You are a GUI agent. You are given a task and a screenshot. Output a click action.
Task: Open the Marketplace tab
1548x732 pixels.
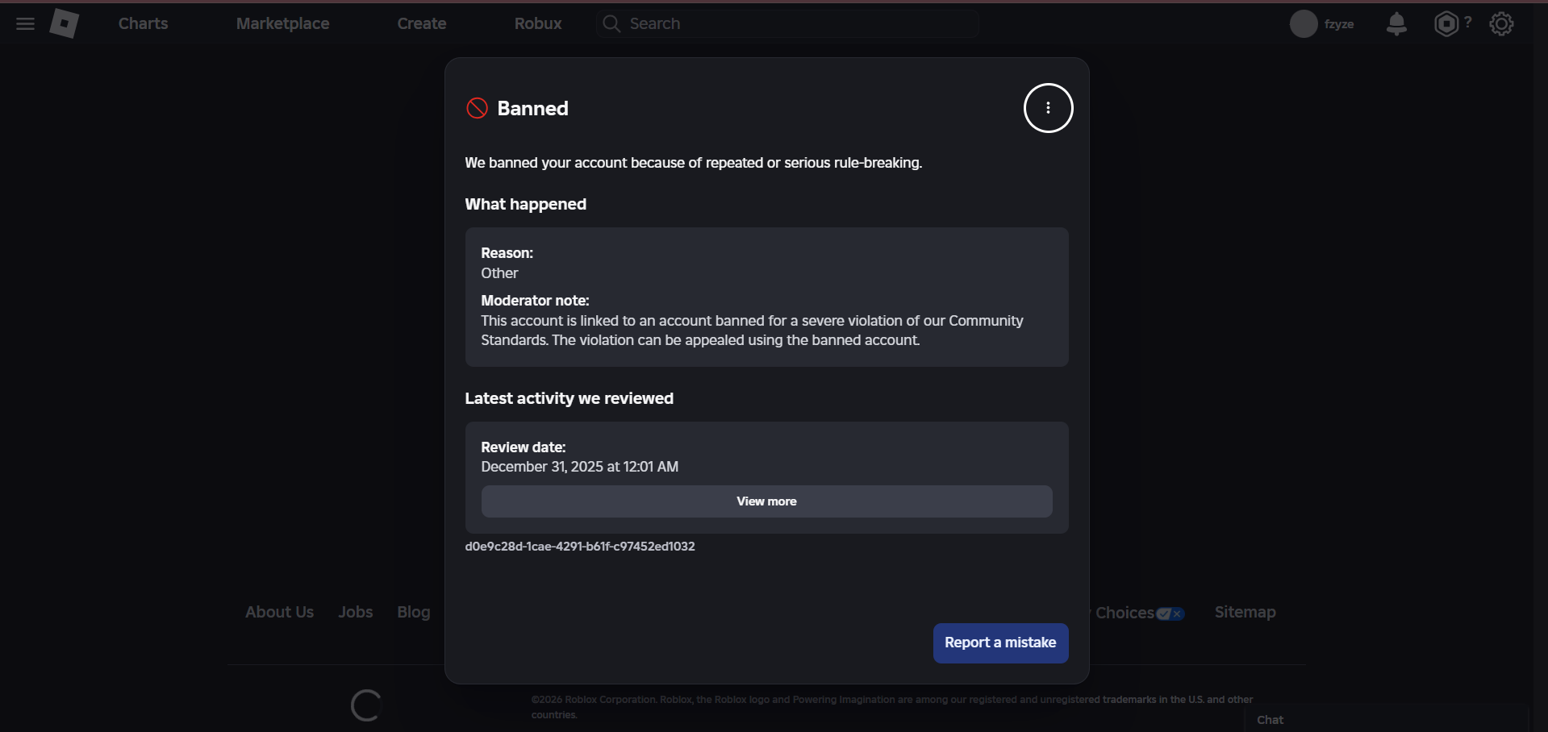coord(282,23)
